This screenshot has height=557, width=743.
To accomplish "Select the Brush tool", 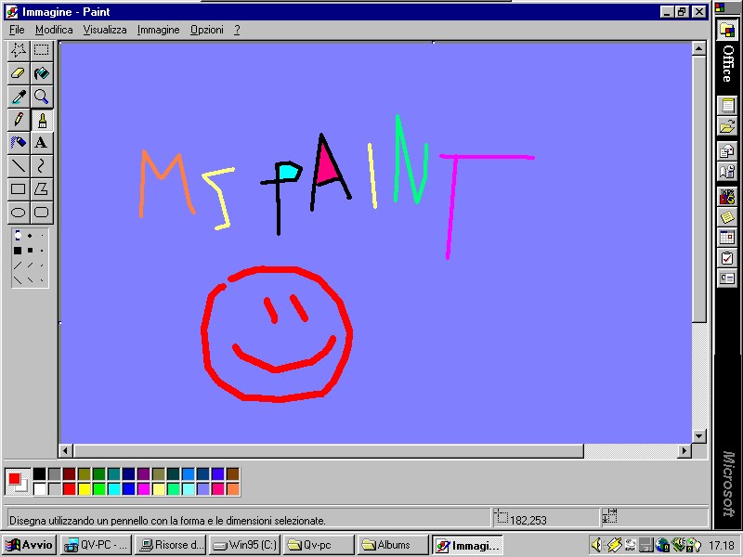I will tap(42, 120).
